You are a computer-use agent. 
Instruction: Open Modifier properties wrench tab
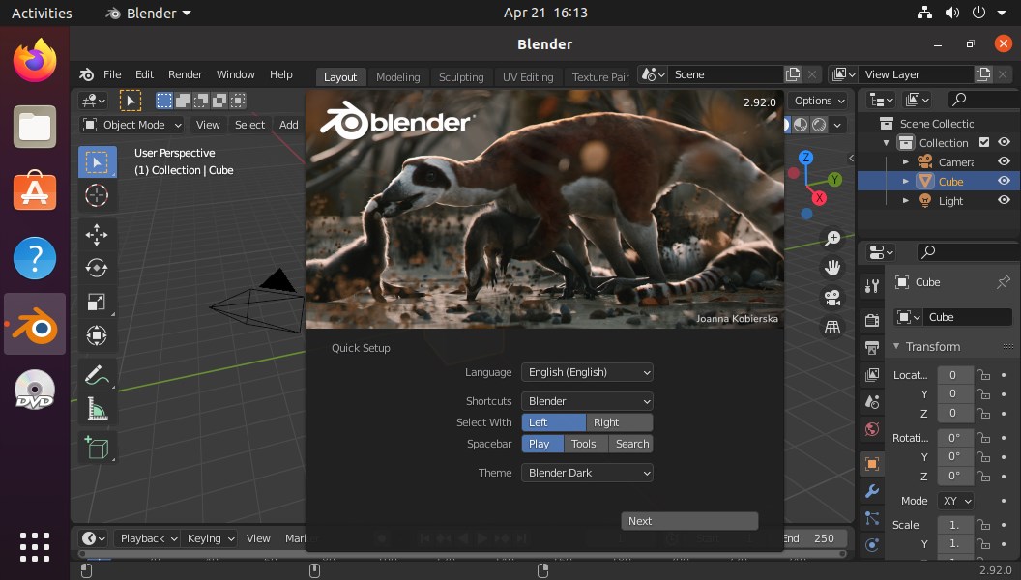click(x=872, y=491)
